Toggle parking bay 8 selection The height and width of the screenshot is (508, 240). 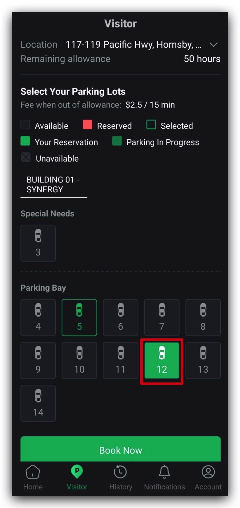click(x=203, y=317)
